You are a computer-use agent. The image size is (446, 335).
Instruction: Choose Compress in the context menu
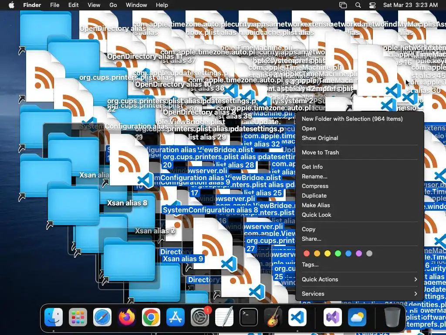(x=360, y=186)
